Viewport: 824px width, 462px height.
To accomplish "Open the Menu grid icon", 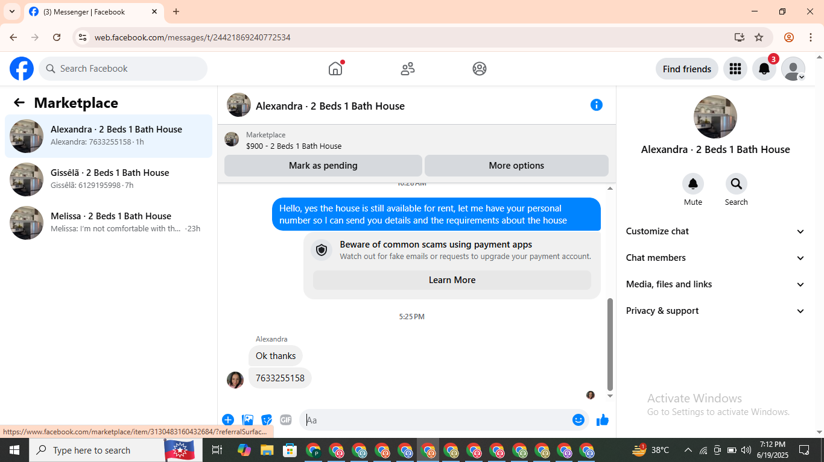I will (735, 69).
